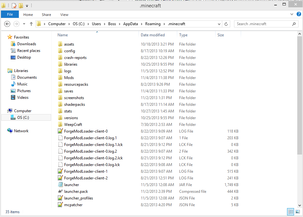The image size is (303, 217).
Task: Select Computer in navigation pane
Action: pyautogui.click(x=23, y=111)
